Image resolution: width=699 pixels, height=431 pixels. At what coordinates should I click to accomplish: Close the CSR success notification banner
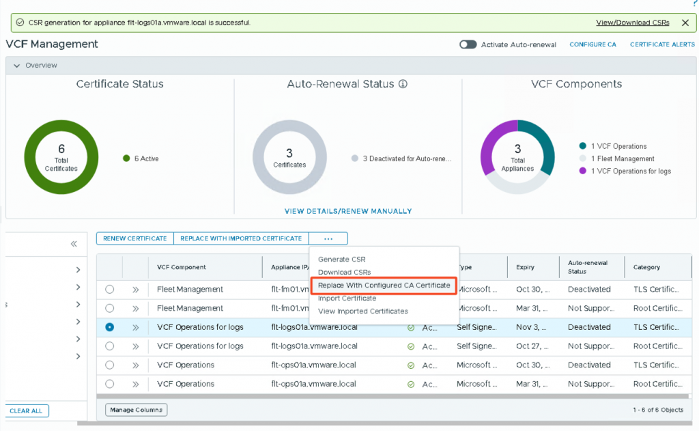685,23
